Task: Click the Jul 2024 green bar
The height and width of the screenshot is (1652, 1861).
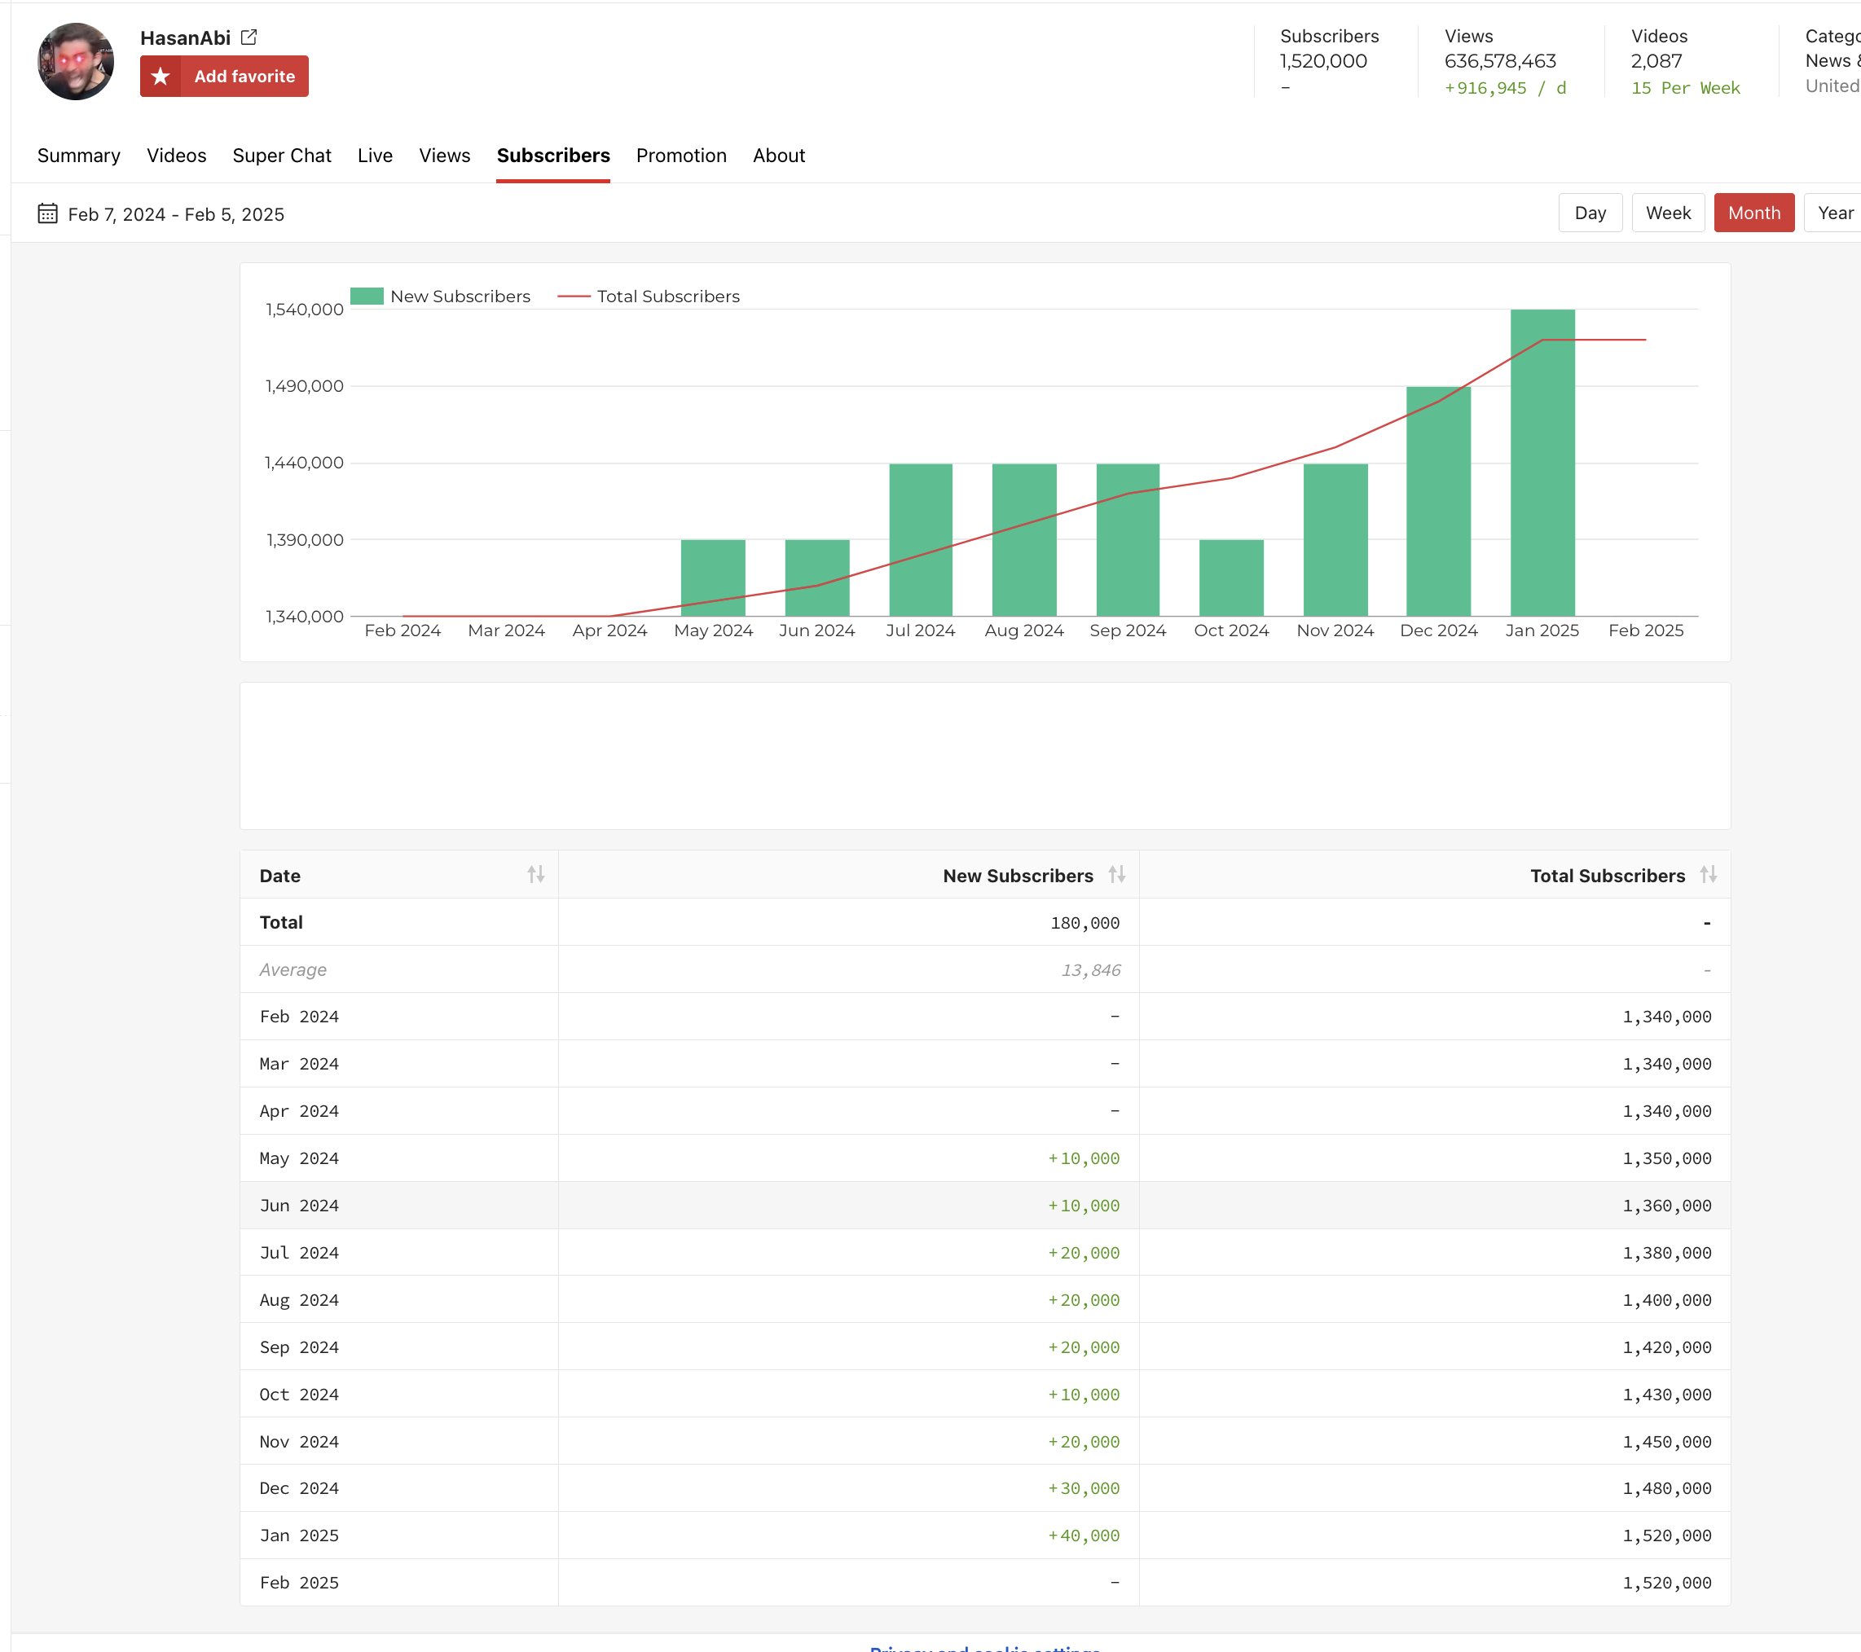Action: tap(921, 540)
